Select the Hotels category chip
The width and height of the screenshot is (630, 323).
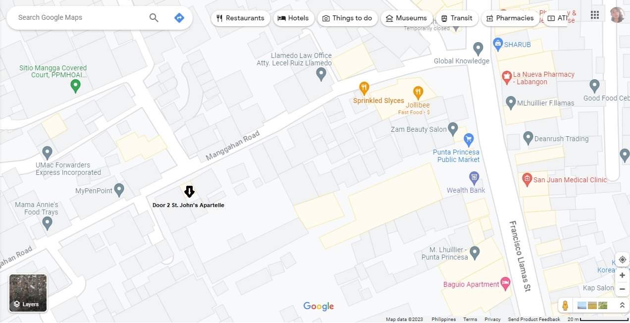pyautogui.click(x=294, y=18)
